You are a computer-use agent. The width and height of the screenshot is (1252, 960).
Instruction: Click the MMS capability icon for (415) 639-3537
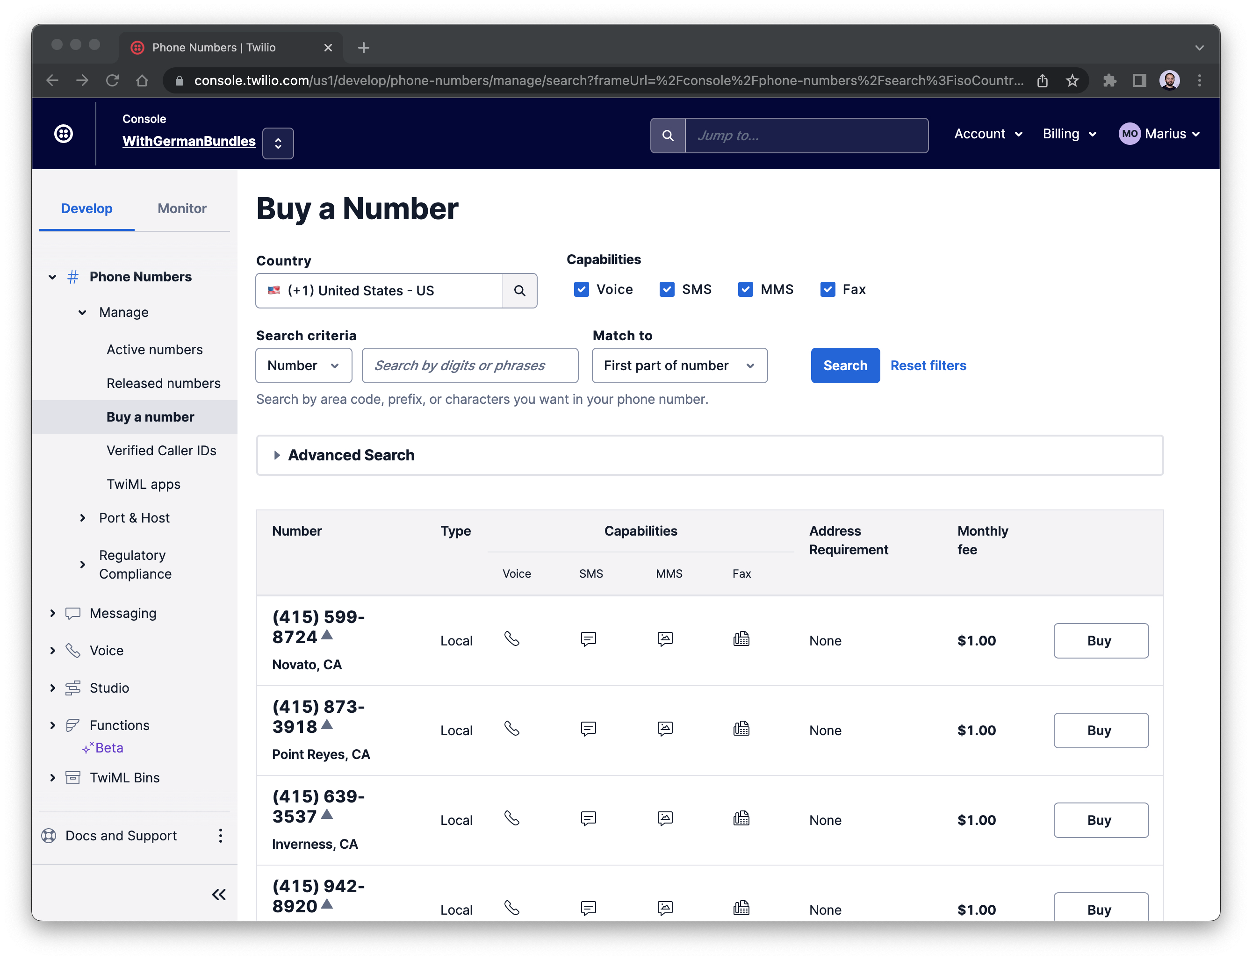tap(665, 819)
